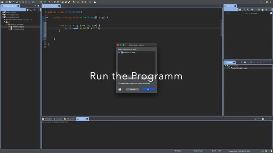This screenshot has height=153, width=273.
Task: Click the Smart Insert status bar entry
Action: pos(198,151)
